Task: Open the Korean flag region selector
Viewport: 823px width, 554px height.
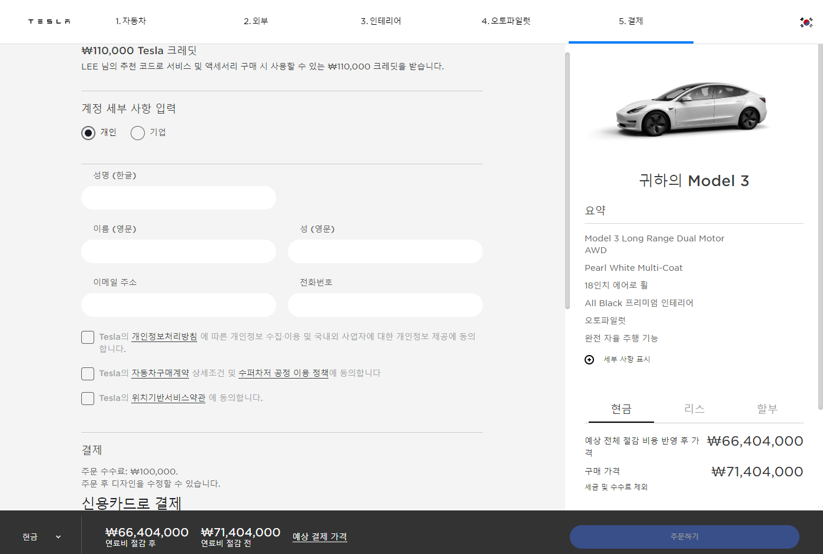Action: point(806,22)
